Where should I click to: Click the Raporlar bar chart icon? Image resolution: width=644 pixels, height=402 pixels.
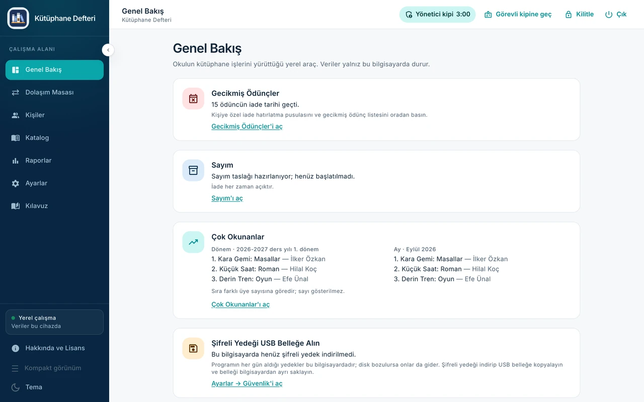(16, 161)
